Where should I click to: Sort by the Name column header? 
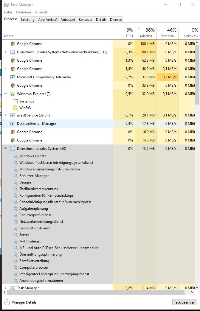(58, 33)
